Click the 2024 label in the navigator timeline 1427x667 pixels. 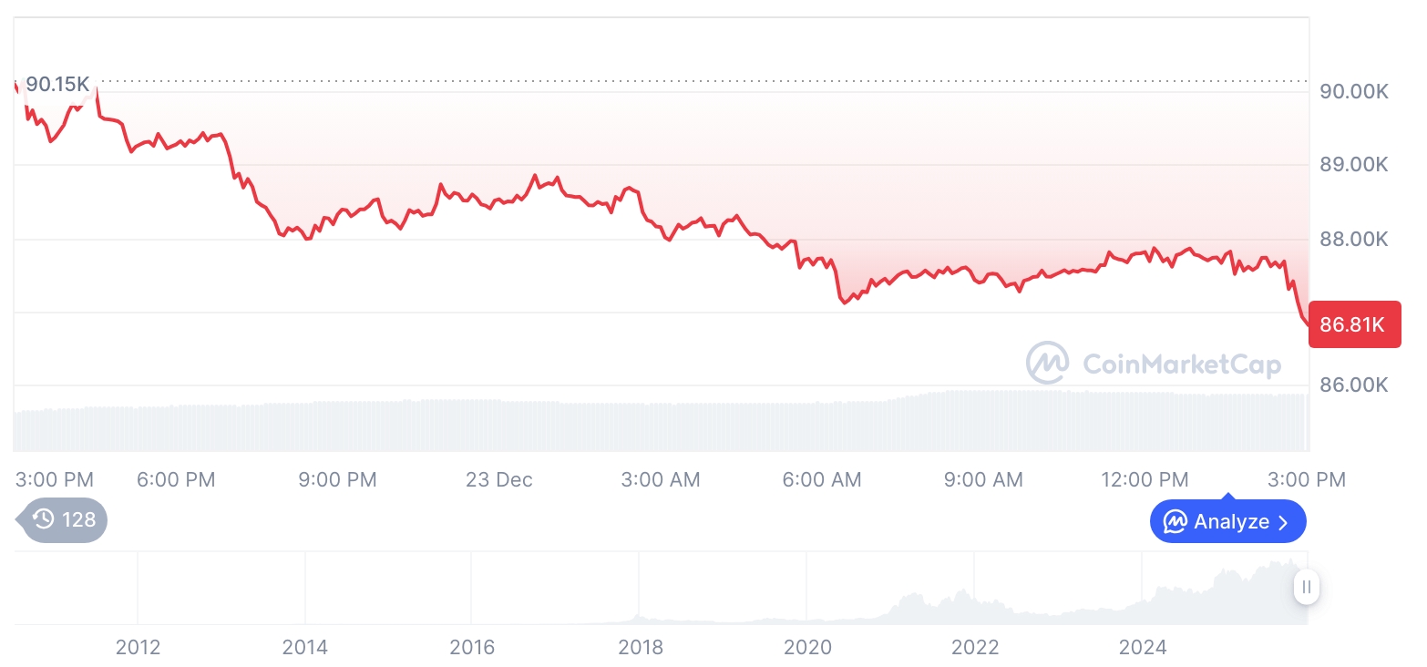click(1143, 648)
